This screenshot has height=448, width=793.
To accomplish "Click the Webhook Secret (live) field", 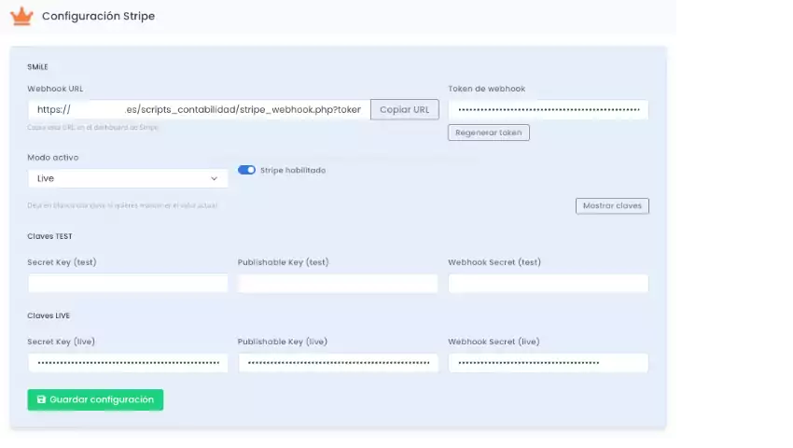I will (x=549, y=363).
